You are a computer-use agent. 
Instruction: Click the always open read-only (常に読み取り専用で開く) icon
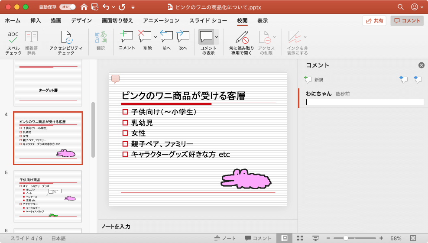pos(241,41)
